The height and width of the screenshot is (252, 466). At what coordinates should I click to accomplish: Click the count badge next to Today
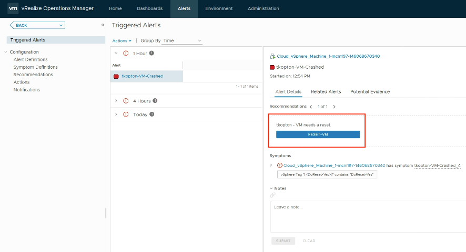(x=152, y=114)
